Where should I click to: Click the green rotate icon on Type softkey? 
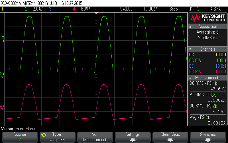point(44,135)
